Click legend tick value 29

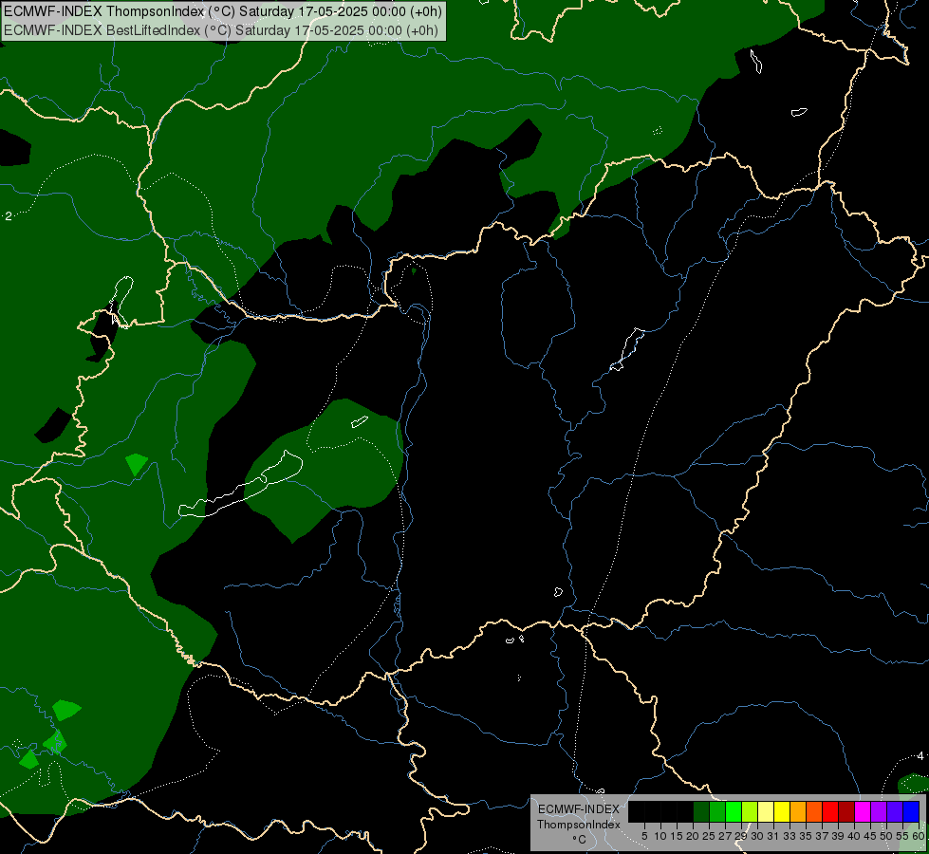point(741,836)
